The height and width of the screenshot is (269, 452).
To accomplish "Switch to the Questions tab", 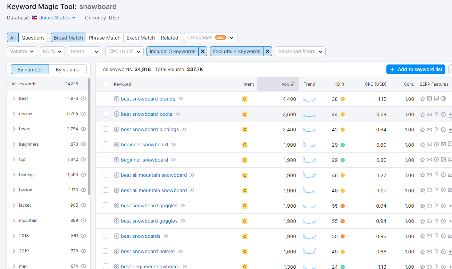I will click(33, 37).
